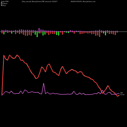Screen dimensions: 127x127
Task: Select the 'Price' legend label
Action: point(4,6)
